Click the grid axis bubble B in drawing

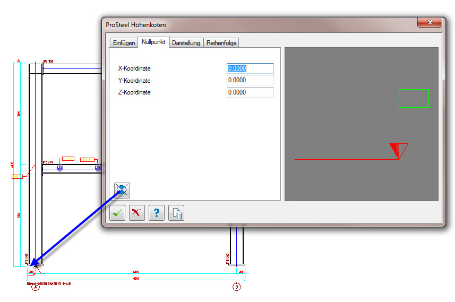(x=237, y=287)
